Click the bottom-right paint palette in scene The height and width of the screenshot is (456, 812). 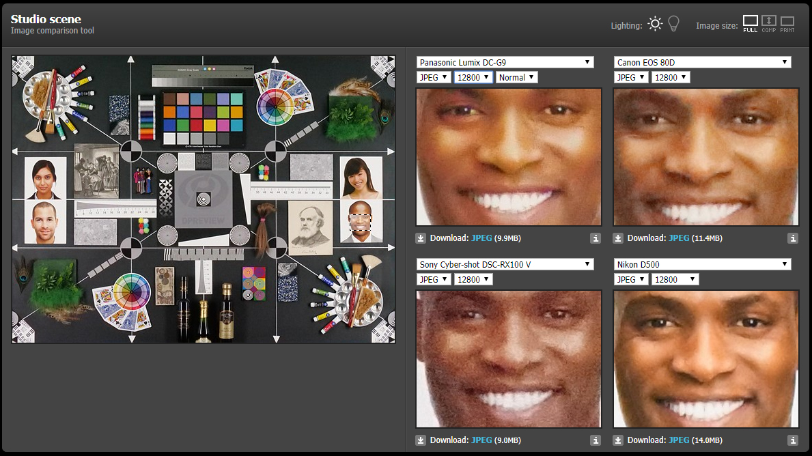pos(358,301)
